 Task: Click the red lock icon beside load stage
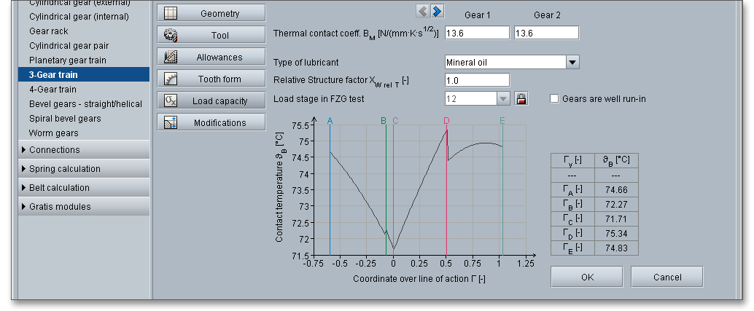pos(521,99)
